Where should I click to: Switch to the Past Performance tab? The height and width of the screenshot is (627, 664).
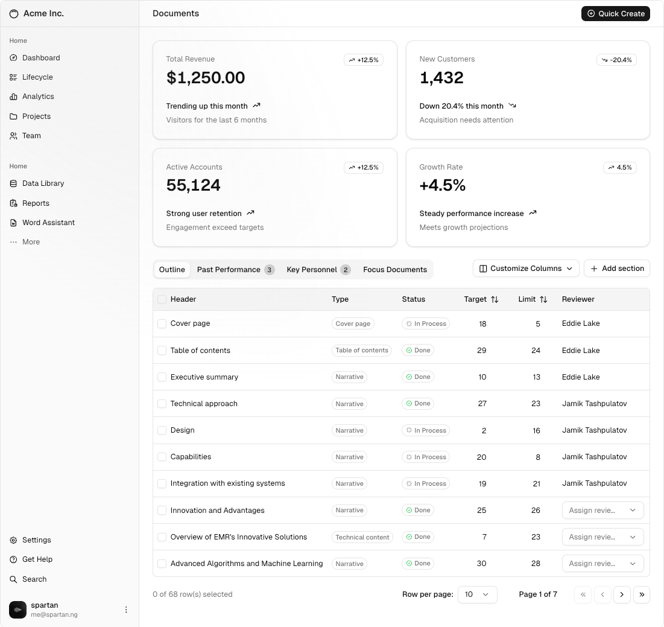tap(235, 270)
